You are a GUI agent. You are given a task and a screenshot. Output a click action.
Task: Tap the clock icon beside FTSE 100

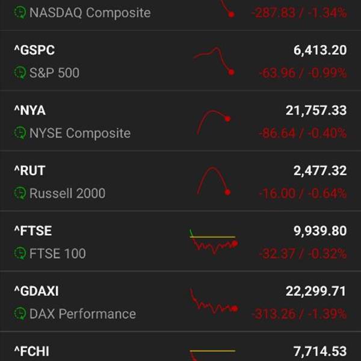pyautogui.click(x=20, y=253)
